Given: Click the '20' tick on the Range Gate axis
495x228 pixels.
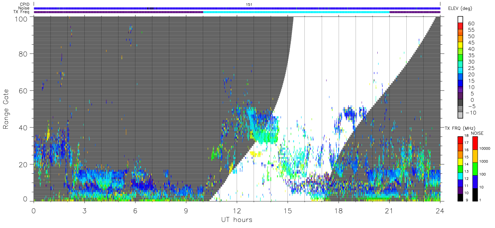Looking at the screenshot, I should pyautogui.click(x=24, y=164).
